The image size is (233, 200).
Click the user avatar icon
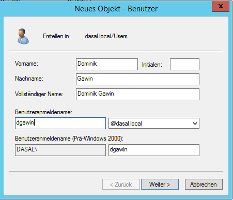point(23,36)
